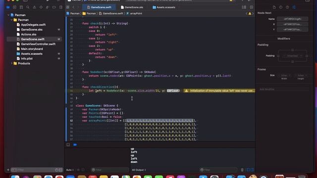
Task: Open Main.storyboard in navigator
Action: [x=32, y=49]
